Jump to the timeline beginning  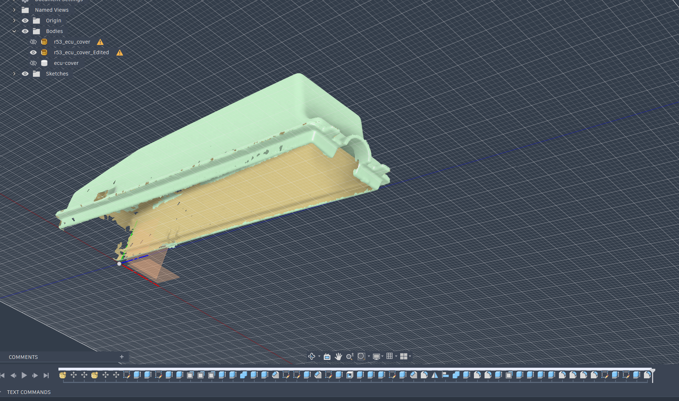(3, 375)
